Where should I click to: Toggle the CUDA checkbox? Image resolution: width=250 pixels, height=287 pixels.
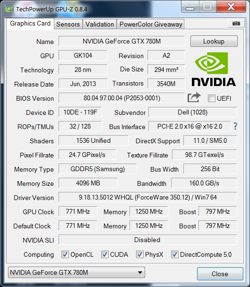click(x=104, y=254)
